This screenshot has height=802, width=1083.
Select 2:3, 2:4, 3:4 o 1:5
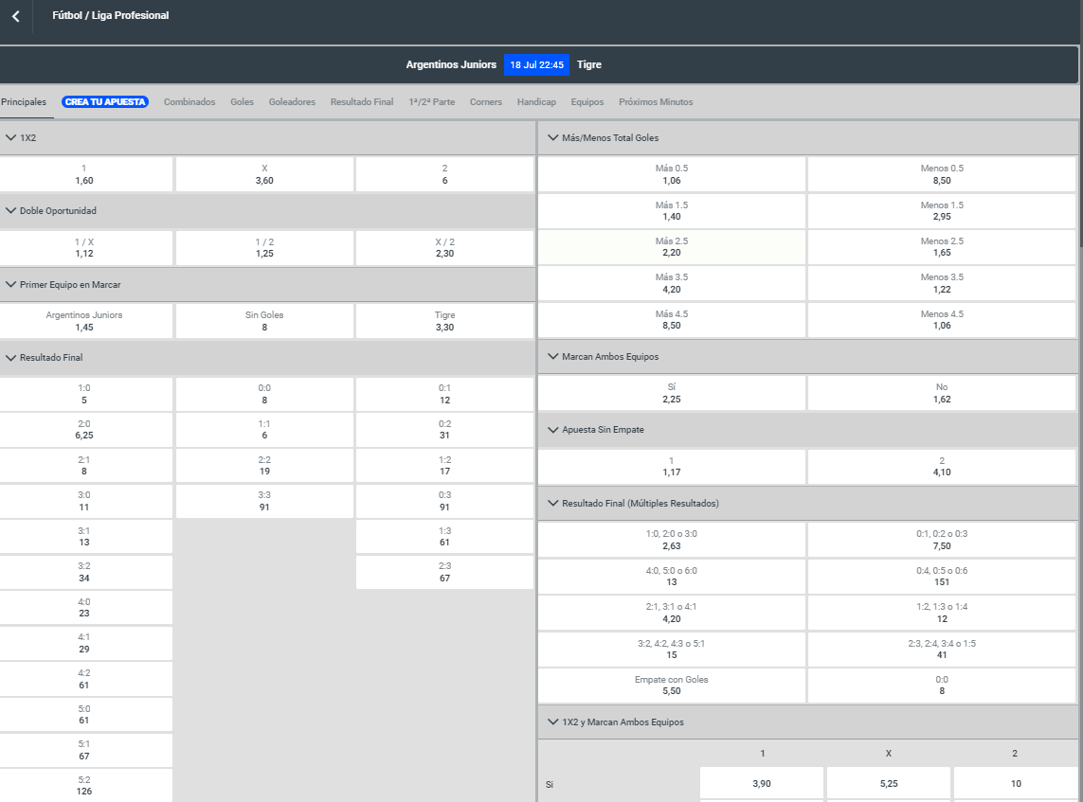pos(942,649)
